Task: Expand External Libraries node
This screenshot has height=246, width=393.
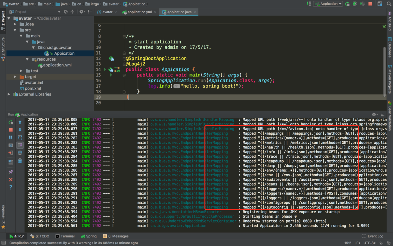Action: click(x=9, y=94)
